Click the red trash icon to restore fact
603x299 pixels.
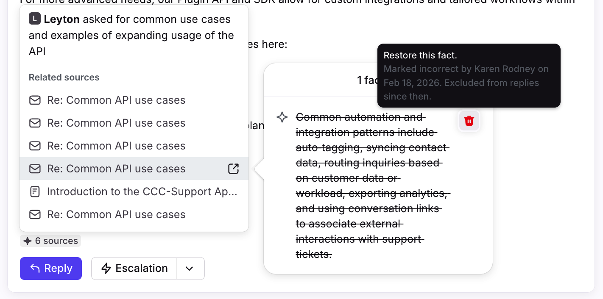tap(469, 121)
